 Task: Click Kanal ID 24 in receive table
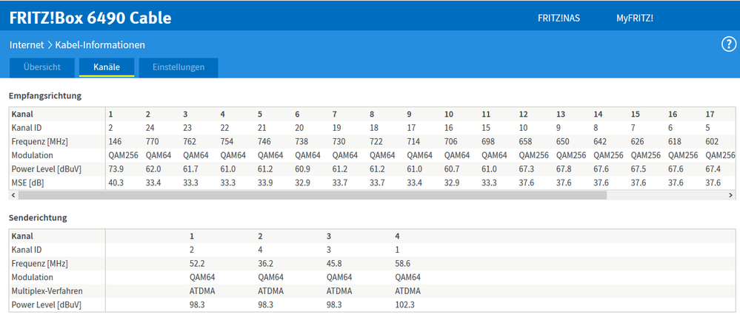(x=150, y=128)
